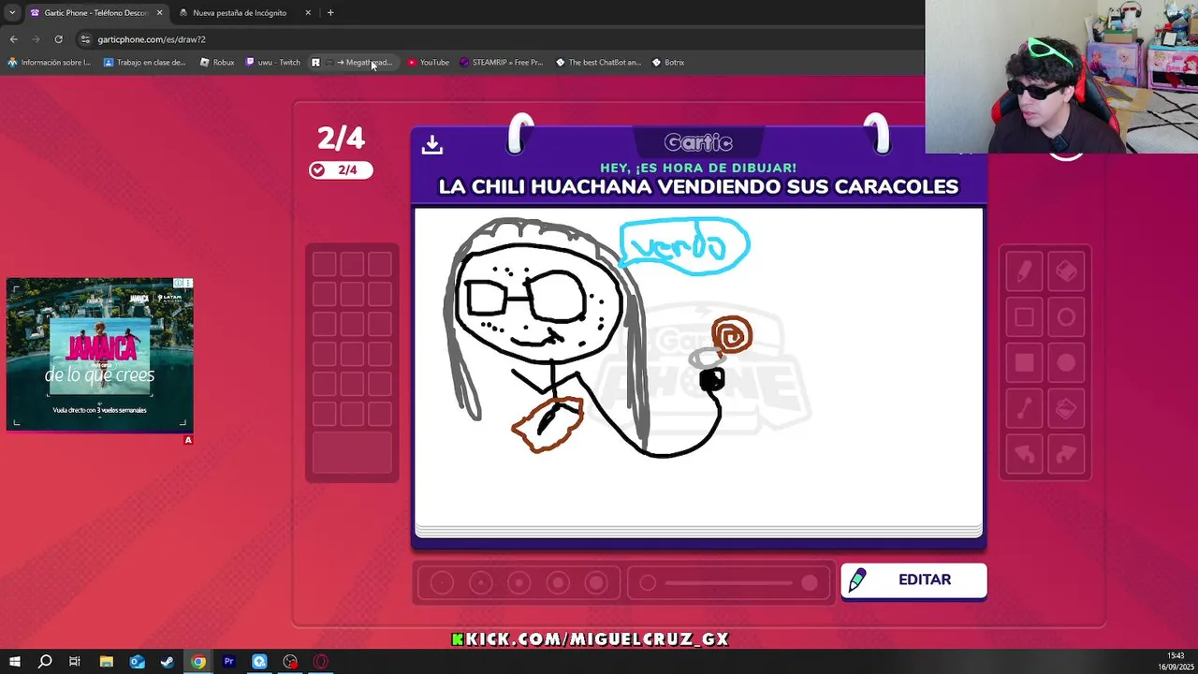
Task: Open the Windows Start menu
Action: (x=14, y=662)
